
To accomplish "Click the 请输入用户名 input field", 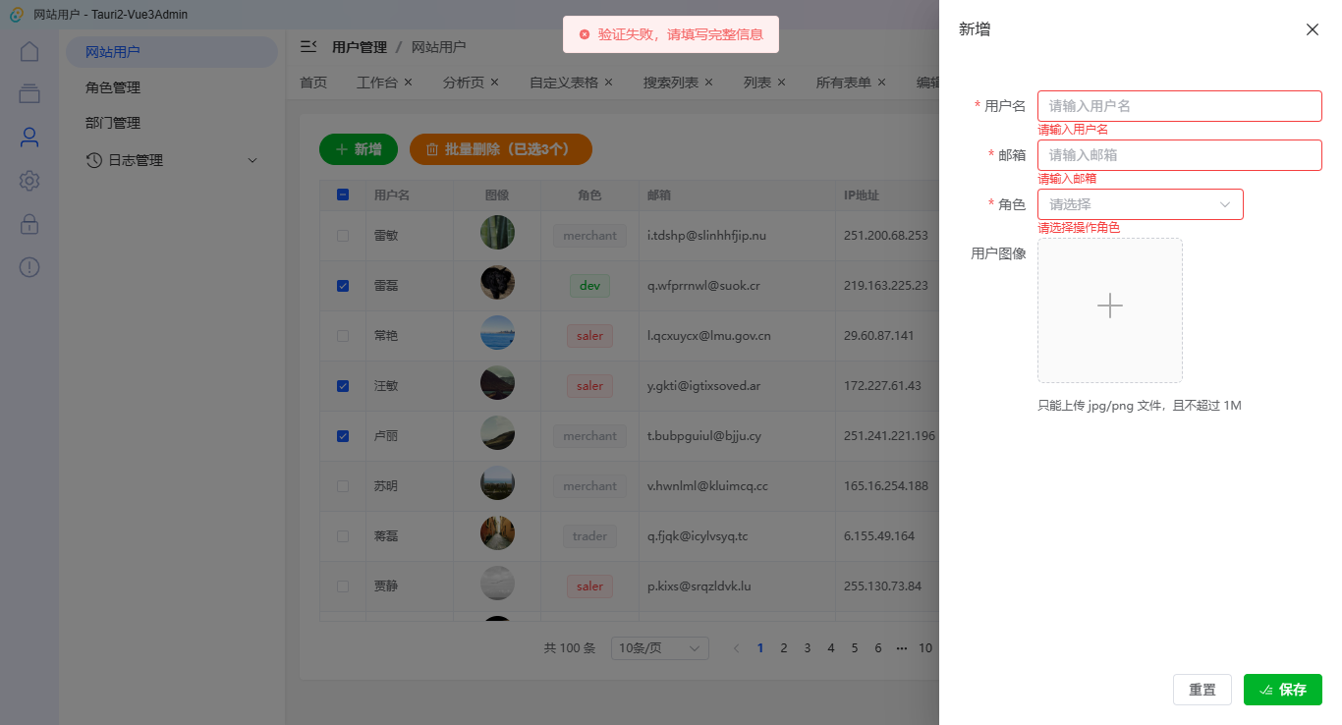I will pyautogui.click(x=1179, y=105).
